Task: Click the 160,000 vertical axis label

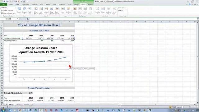Action: point(14,56)
